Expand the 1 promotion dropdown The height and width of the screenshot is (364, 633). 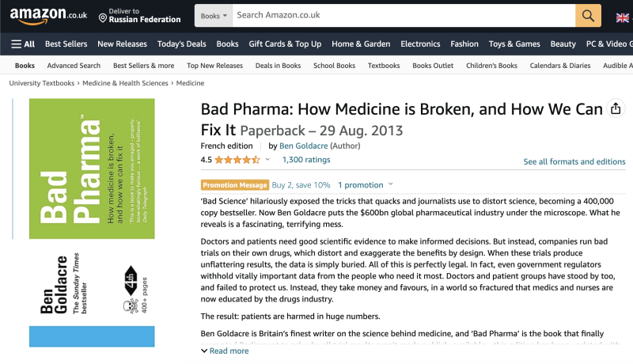[x=366, y=185]
